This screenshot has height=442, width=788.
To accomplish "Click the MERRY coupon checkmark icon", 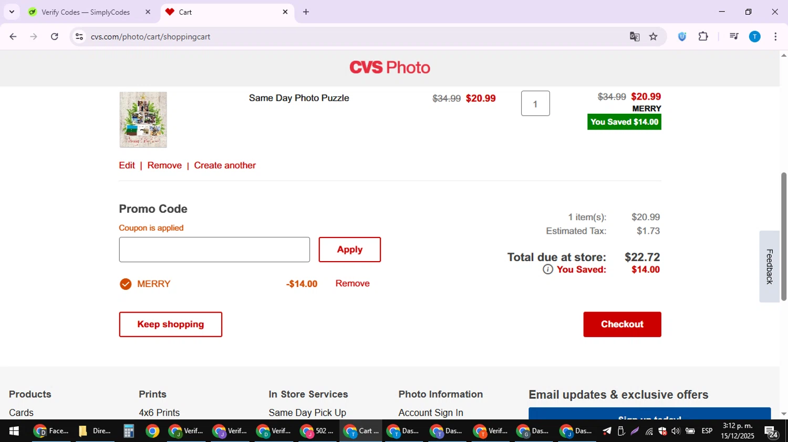I will (x=126, y=284).
